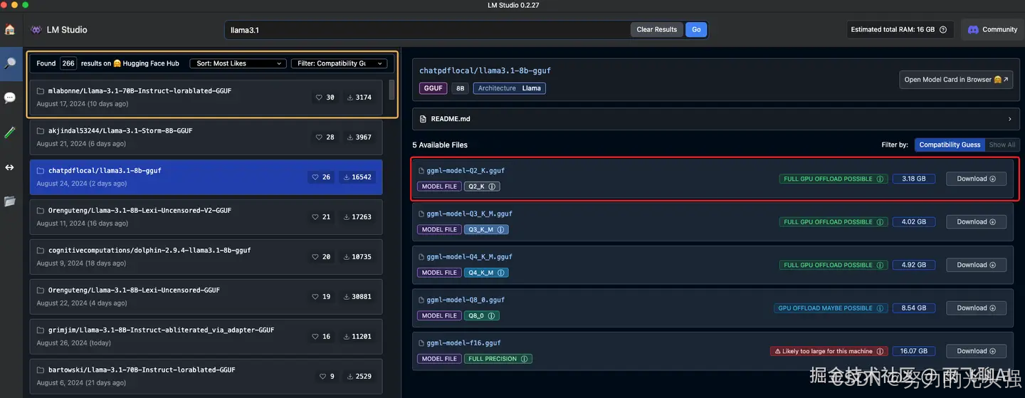The image size is (1025, 398).
Task: Click likes heart on chatpdflocal/llama3.1-8b-gguf
Action: 316,177
